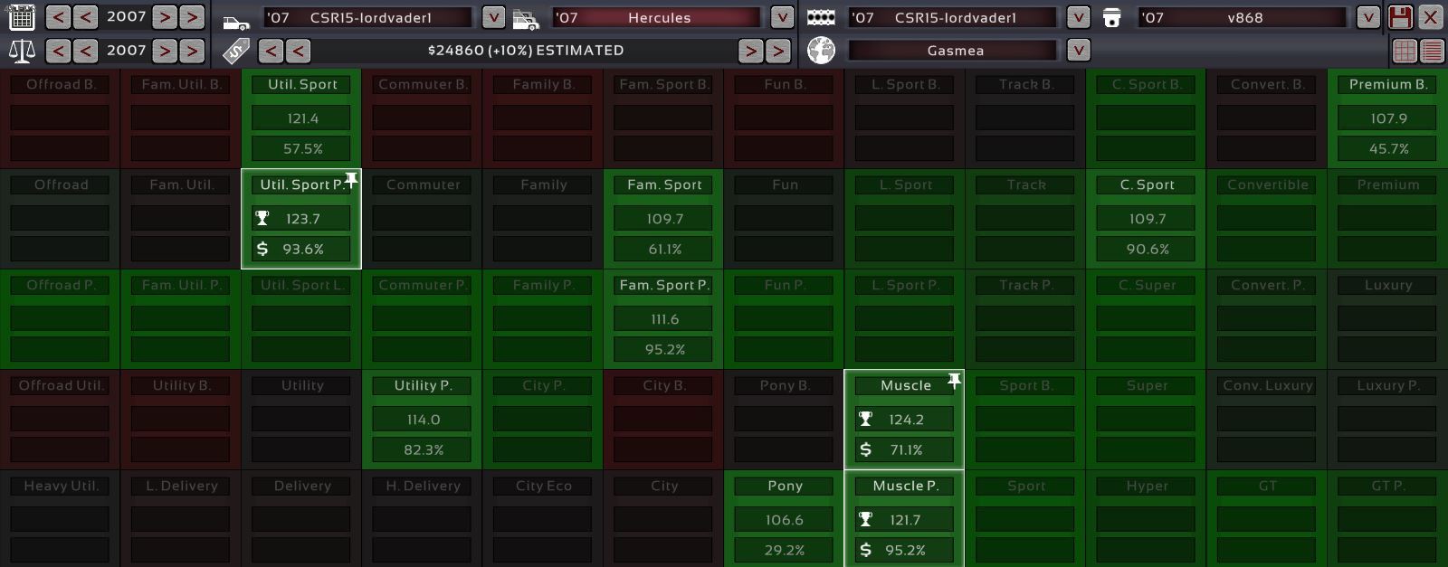Viewport: 1448px width, 567px height.
Task: Toggle selection of Muscle P. demographic tile
Action: [904, 518]
